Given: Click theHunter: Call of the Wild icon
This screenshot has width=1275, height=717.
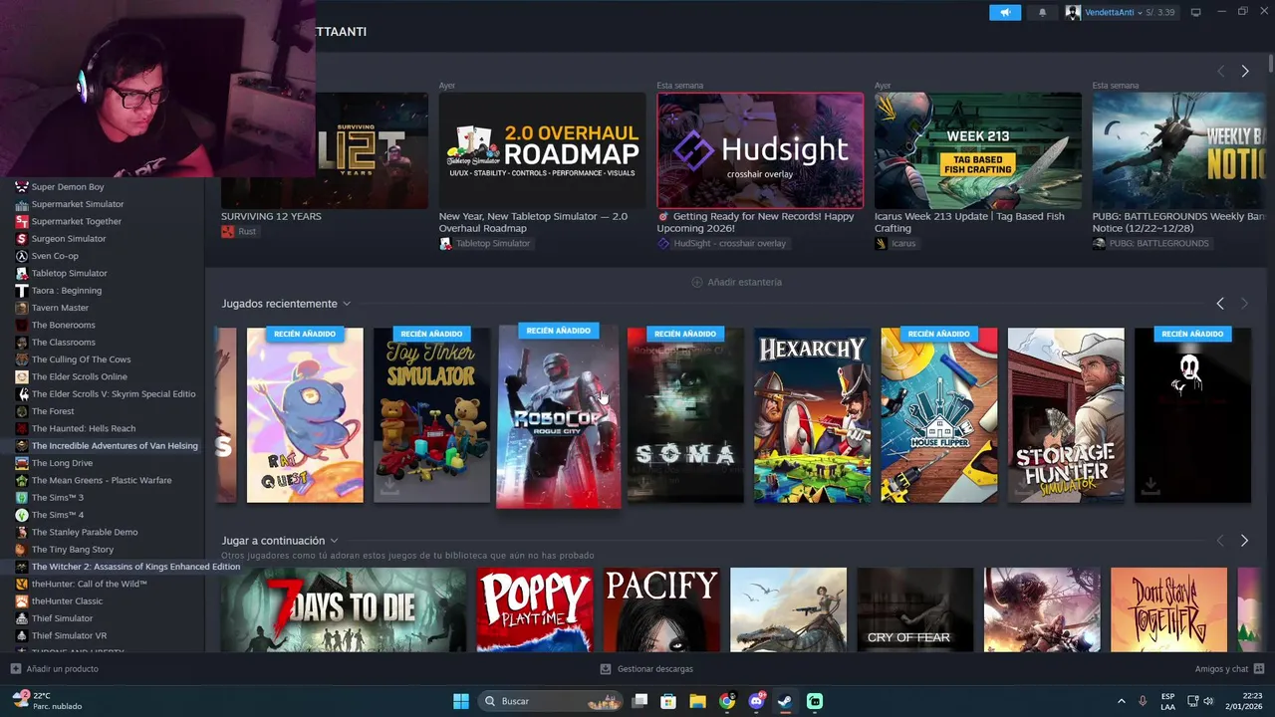Looking at the screenshot, I should 22,584.
